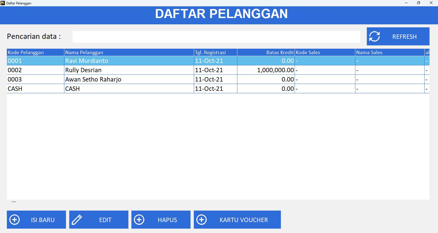
Task: Click the app icon in title bar
Action: point(3,3)
